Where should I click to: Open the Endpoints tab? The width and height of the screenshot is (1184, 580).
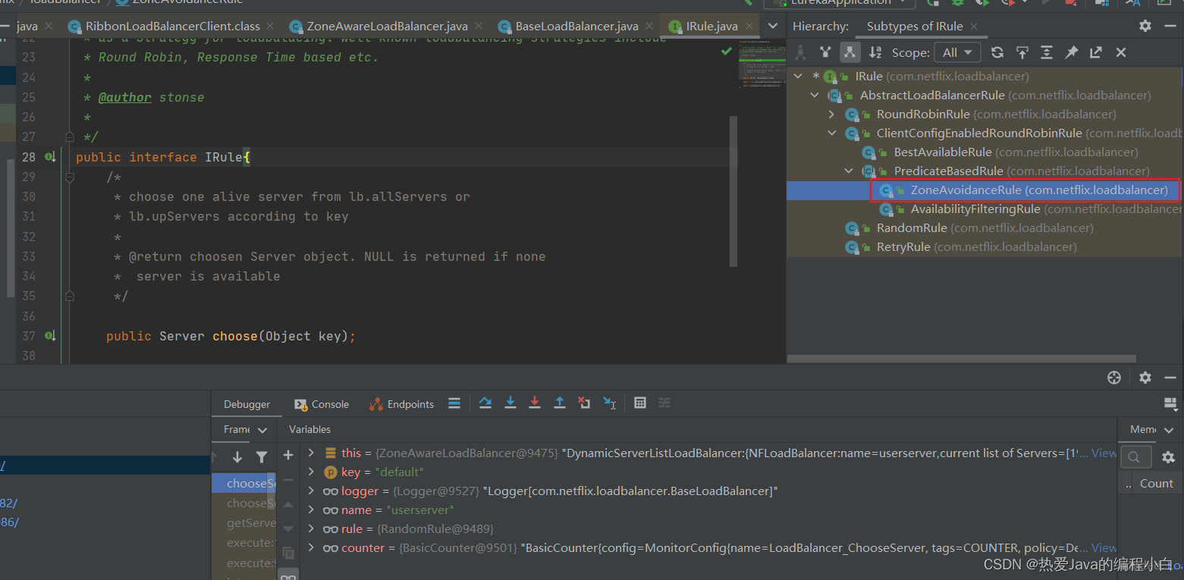coord(401,404)
